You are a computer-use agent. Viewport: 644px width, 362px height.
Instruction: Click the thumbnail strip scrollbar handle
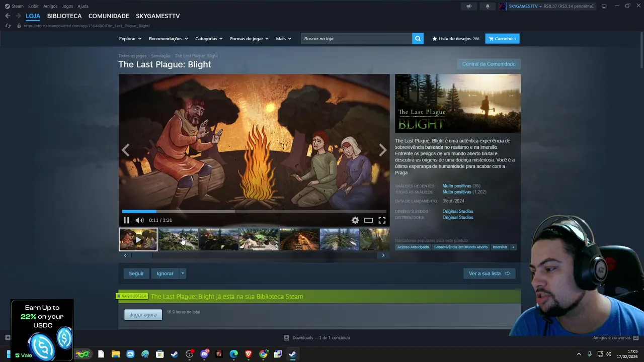(141, 255)
